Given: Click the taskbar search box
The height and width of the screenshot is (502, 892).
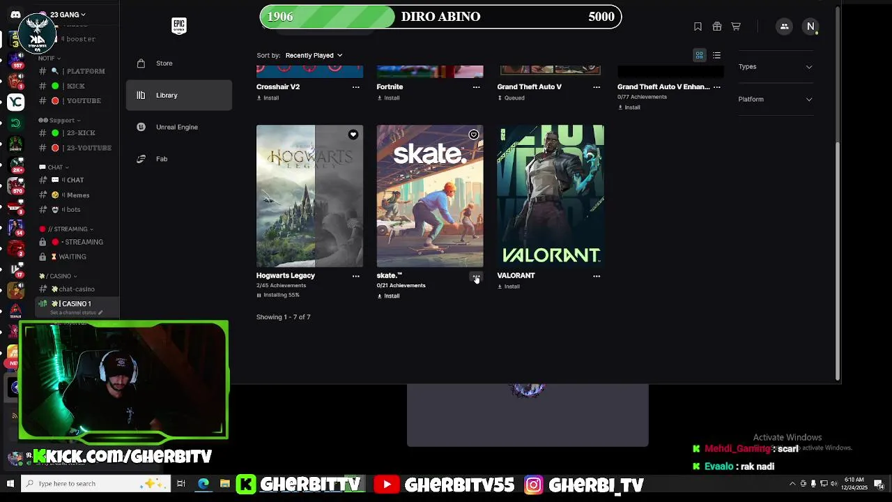Looking at the screenshot, I should click(96, 484).
